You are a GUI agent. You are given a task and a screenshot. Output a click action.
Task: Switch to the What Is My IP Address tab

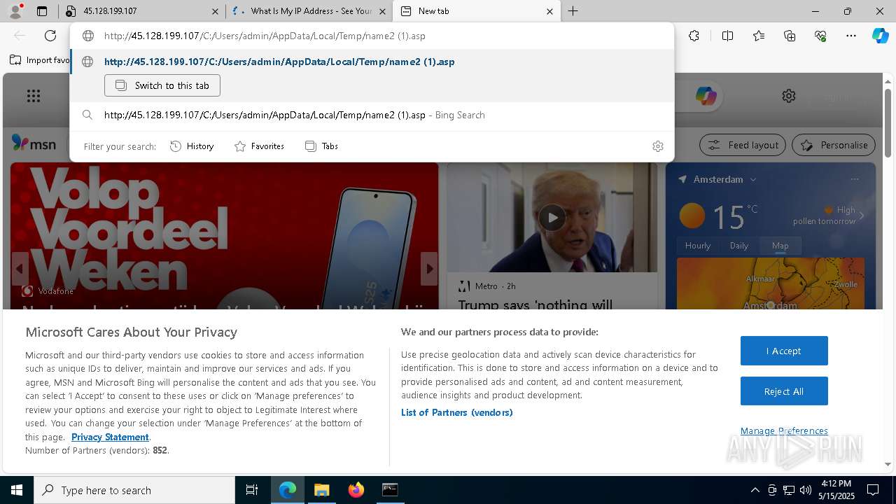click(x=309, y=11)
